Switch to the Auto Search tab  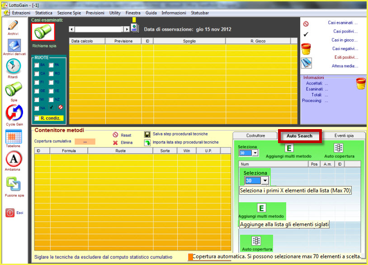(x=299, y=136)
